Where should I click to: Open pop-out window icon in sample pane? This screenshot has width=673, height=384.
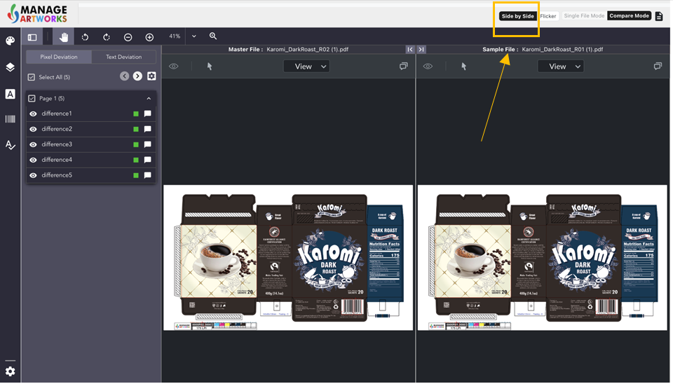658,66
